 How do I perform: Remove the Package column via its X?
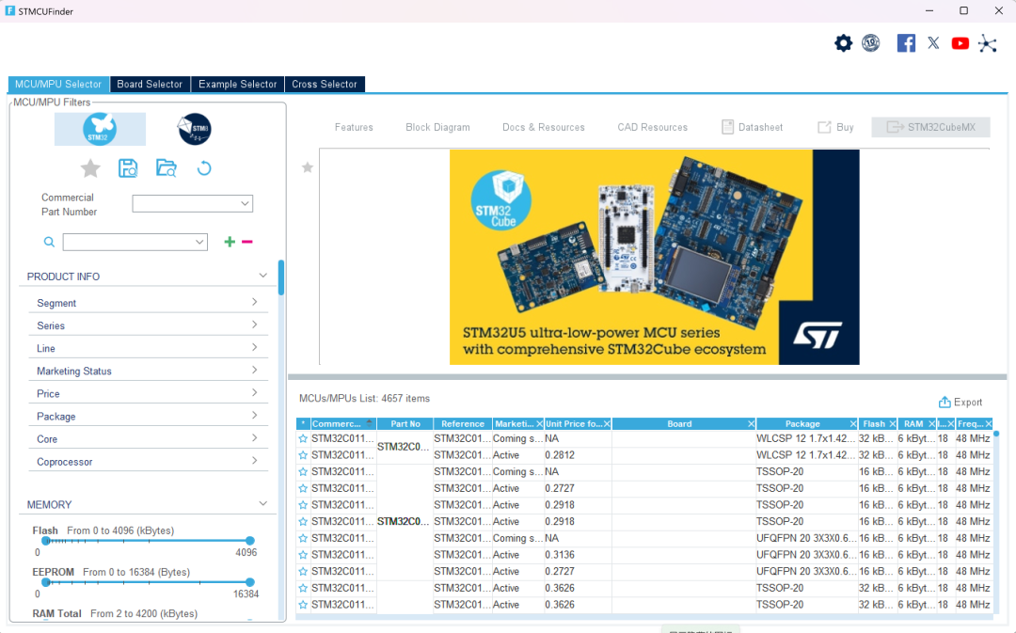(x=853, y=424)
